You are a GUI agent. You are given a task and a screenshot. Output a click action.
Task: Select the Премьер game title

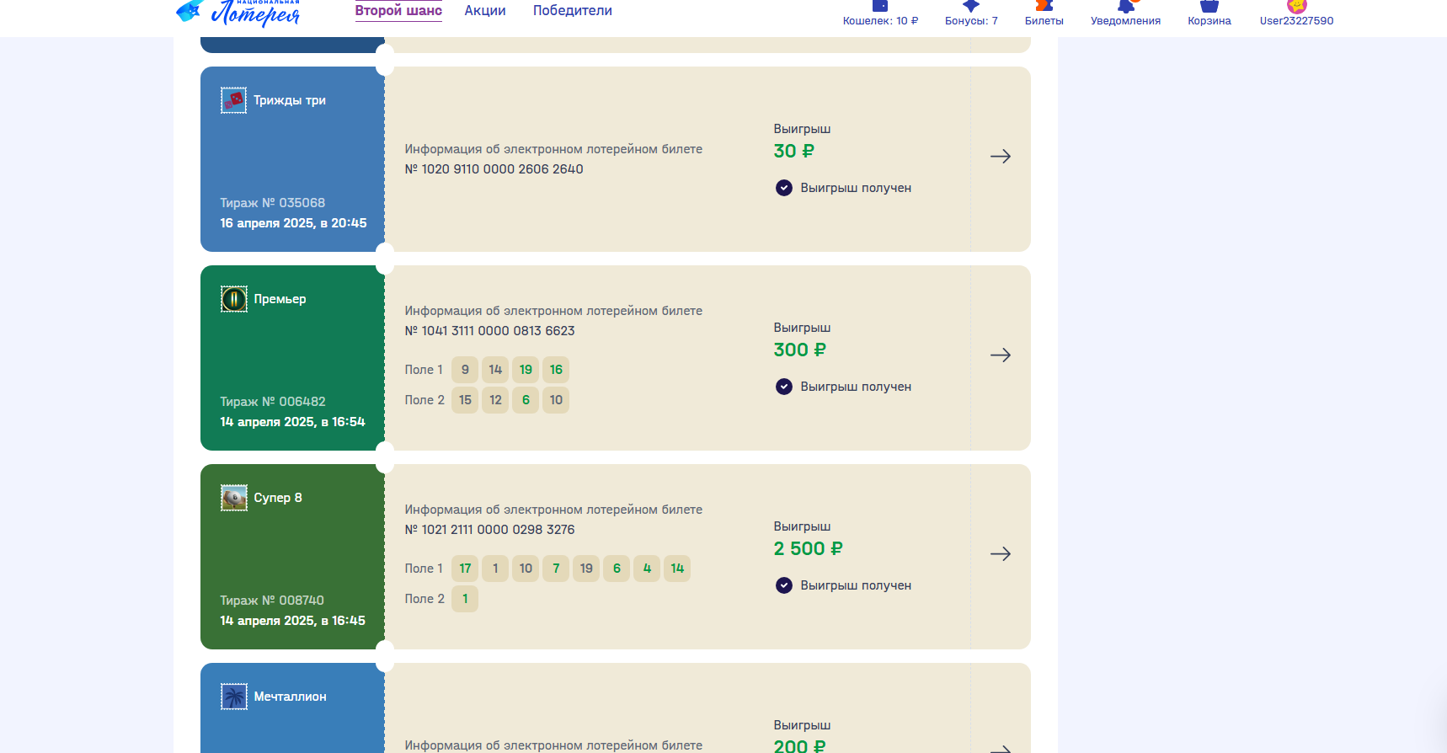(x=280, y=299)
